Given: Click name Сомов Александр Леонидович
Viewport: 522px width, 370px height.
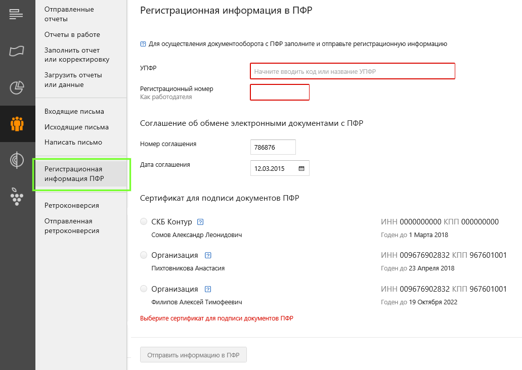Looking at the screenshot, I should click(197, 235).
